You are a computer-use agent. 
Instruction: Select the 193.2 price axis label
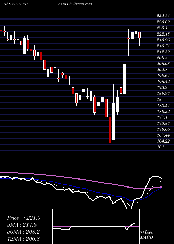162,87
